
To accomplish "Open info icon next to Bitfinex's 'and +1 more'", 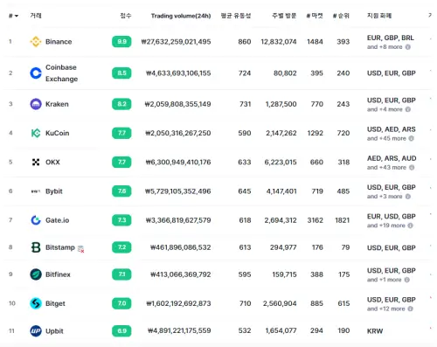I will (407, 280).
